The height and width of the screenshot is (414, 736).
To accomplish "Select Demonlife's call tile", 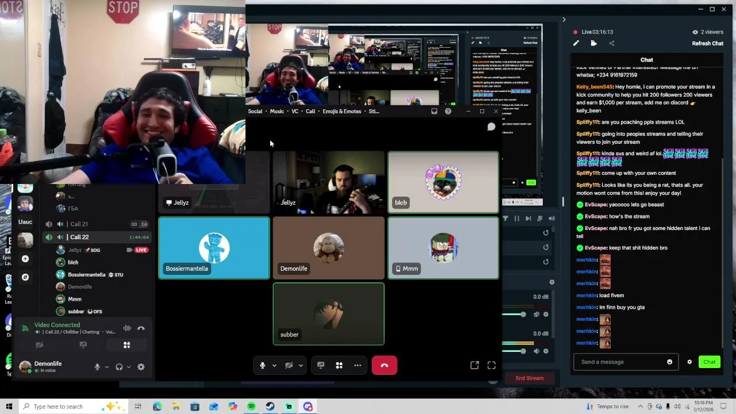I will pyautogui.click(x=328, y=248).
